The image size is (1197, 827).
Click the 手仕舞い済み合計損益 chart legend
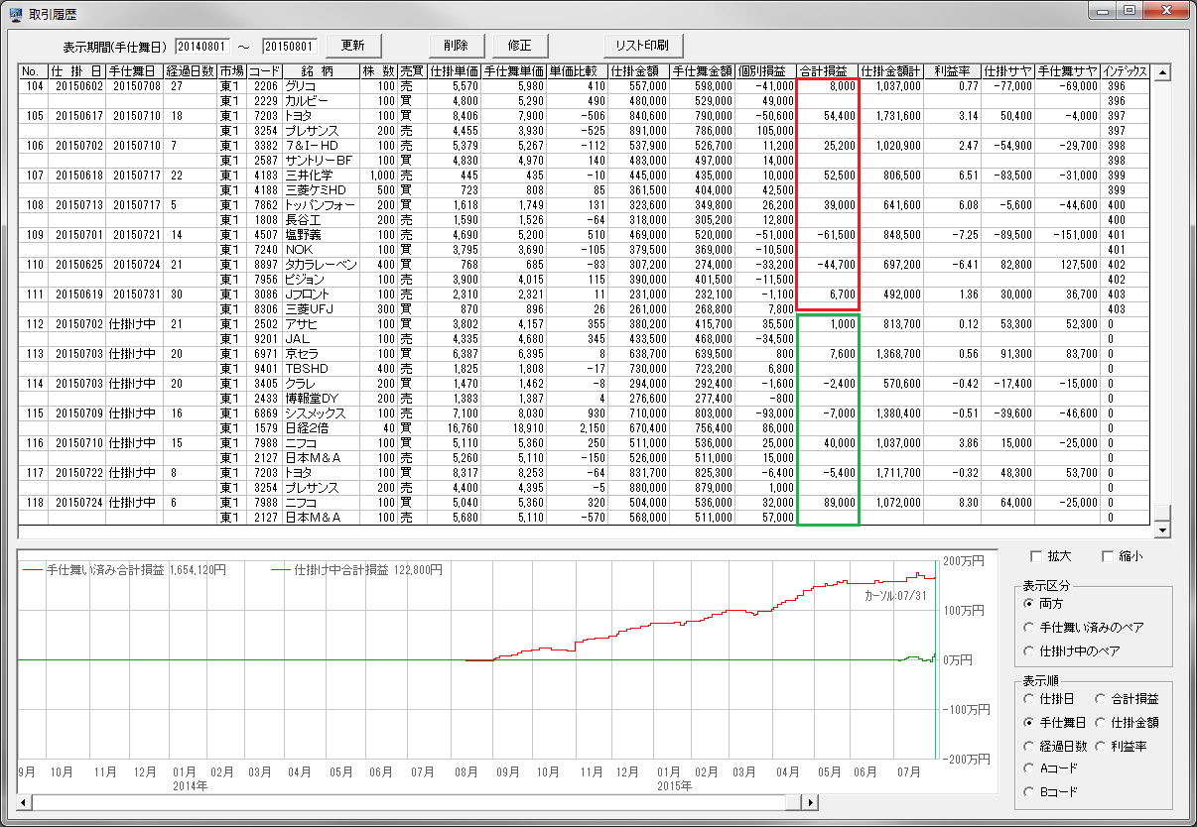[x=124, y=570]
